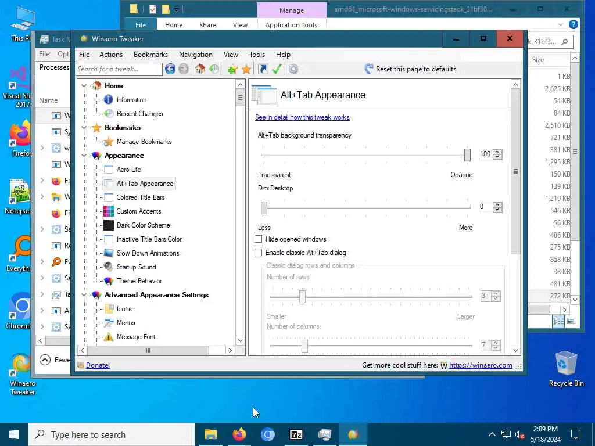Image resolution: width=595 pixels, height=446 pixels.
Task: Open the winaero.com link
Action: click(x=481, y=365)
